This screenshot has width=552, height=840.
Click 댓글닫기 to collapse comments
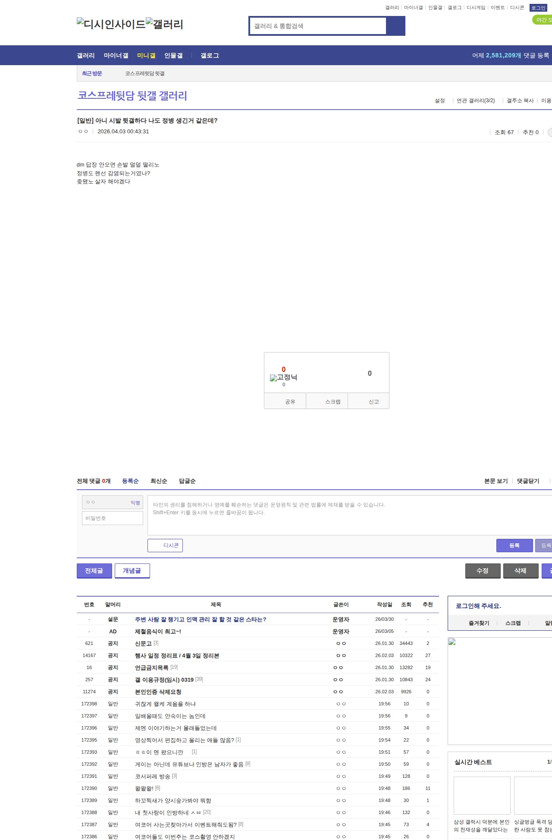click(528, 481)
